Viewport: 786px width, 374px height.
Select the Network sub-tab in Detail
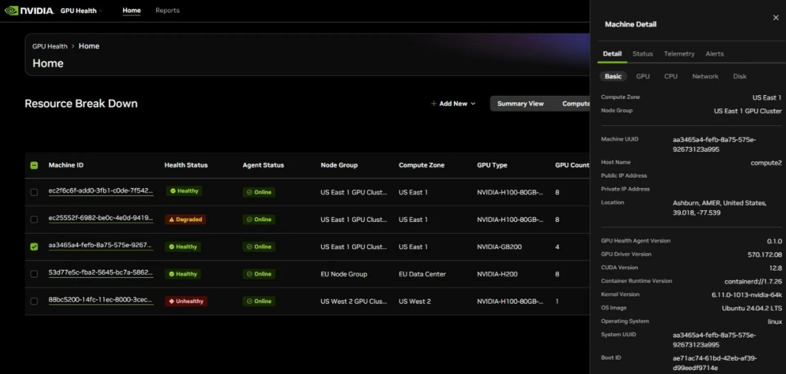[705, 76]
